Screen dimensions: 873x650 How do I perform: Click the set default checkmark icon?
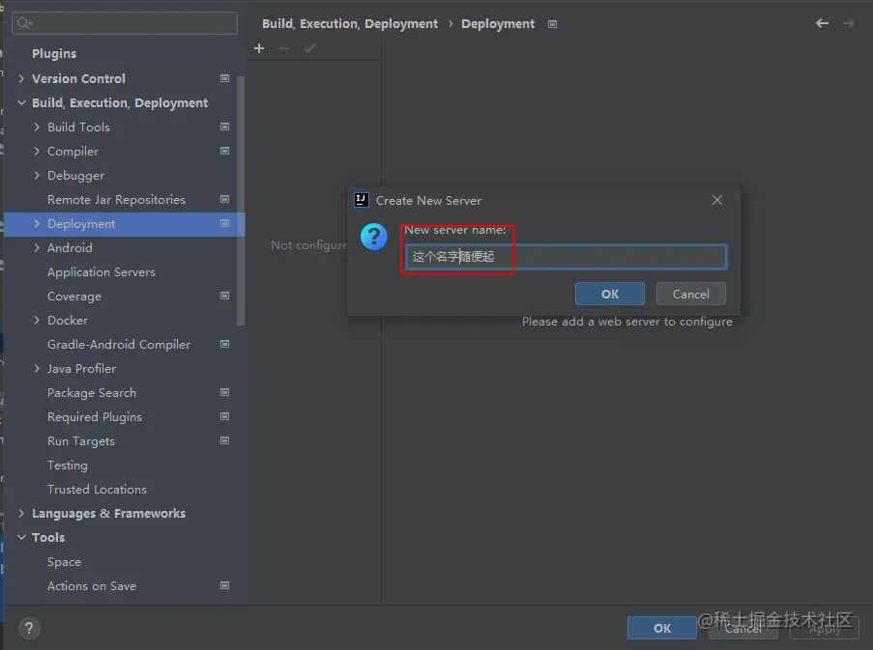(309, 48)
